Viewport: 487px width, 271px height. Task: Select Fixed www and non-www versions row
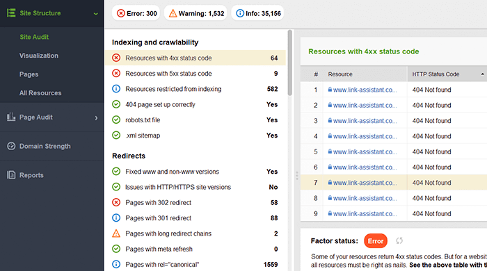tap(195, 172)
